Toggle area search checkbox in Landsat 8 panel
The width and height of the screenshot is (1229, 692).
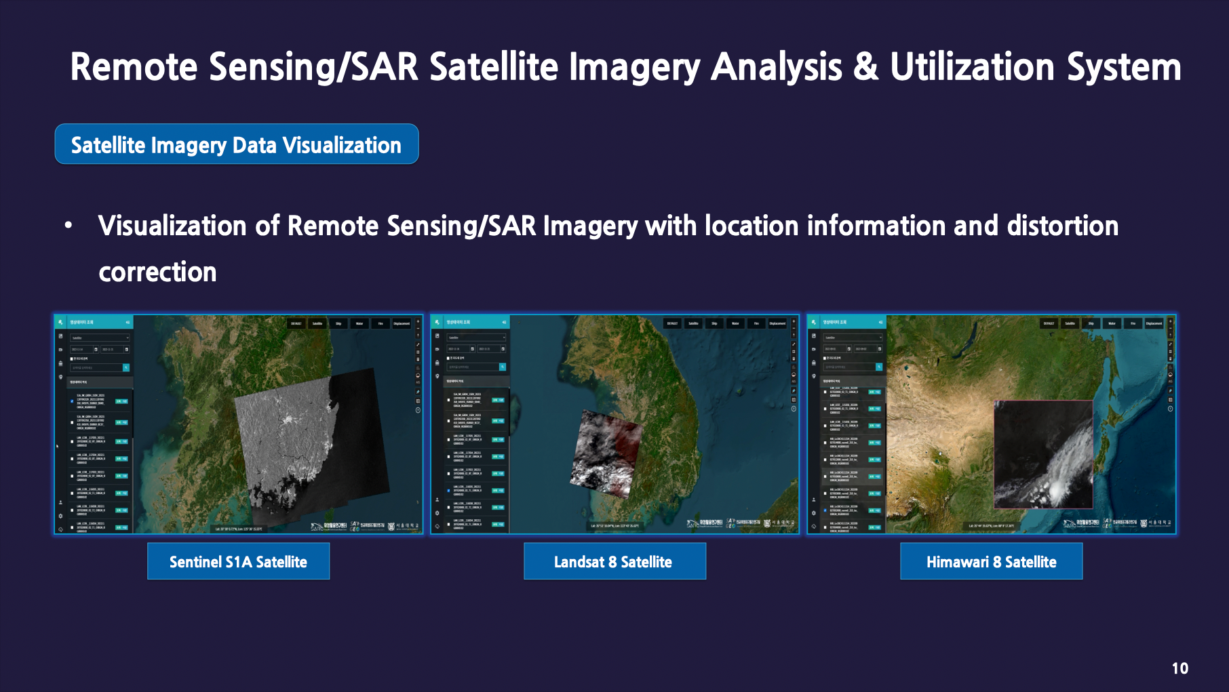pos(448,358)
